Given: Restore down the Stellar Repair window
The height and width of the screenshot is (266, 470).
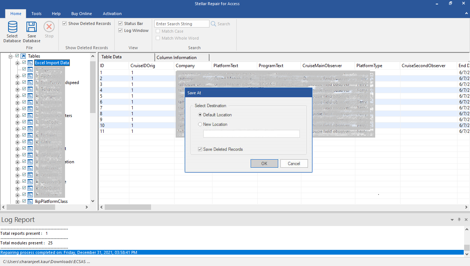Looking at the screenshot, I should click(451, 4).
